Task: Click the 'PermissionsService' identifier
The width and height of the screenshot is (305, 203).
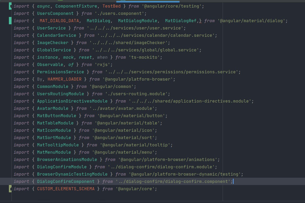Action: pyautogui.click(x=60, y=72)
